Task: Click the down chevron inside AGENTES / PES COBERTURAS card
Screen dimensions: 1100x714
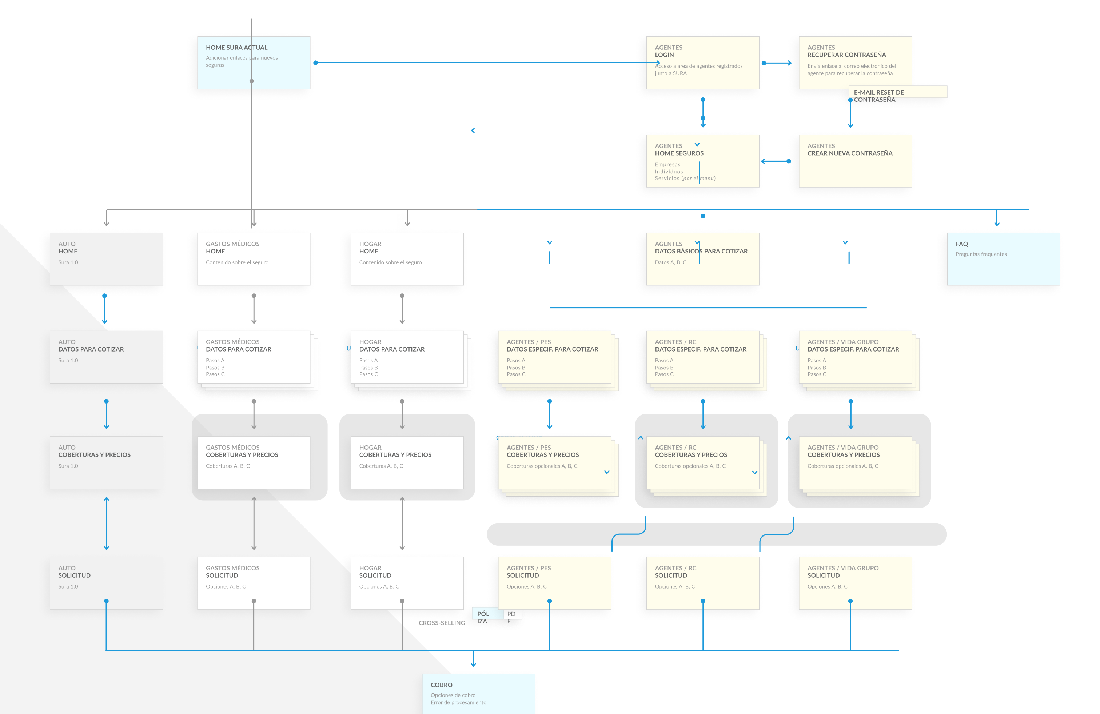Action: [x=607, y=472]
